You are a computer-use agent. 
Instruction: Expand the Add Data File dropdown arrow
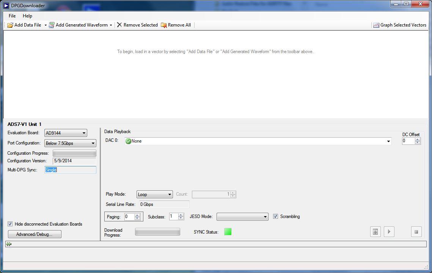[46, 25]
